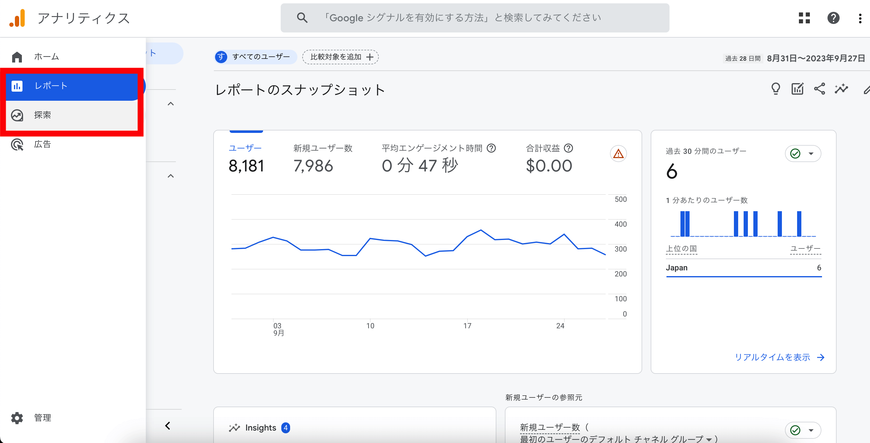Click the warning triangle icon
The image size is (870, 443).
click(x=618, y=154)
